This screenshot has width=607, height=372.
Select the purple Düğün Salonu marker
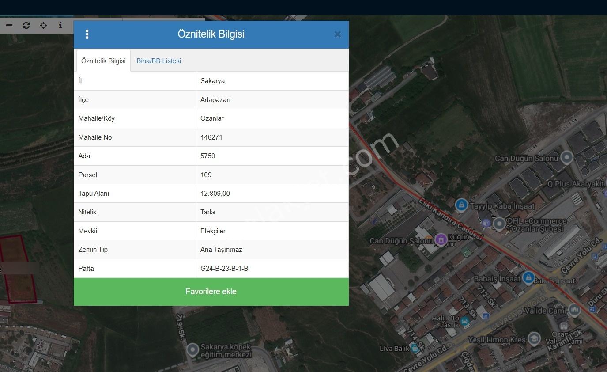tap(441, 239)
